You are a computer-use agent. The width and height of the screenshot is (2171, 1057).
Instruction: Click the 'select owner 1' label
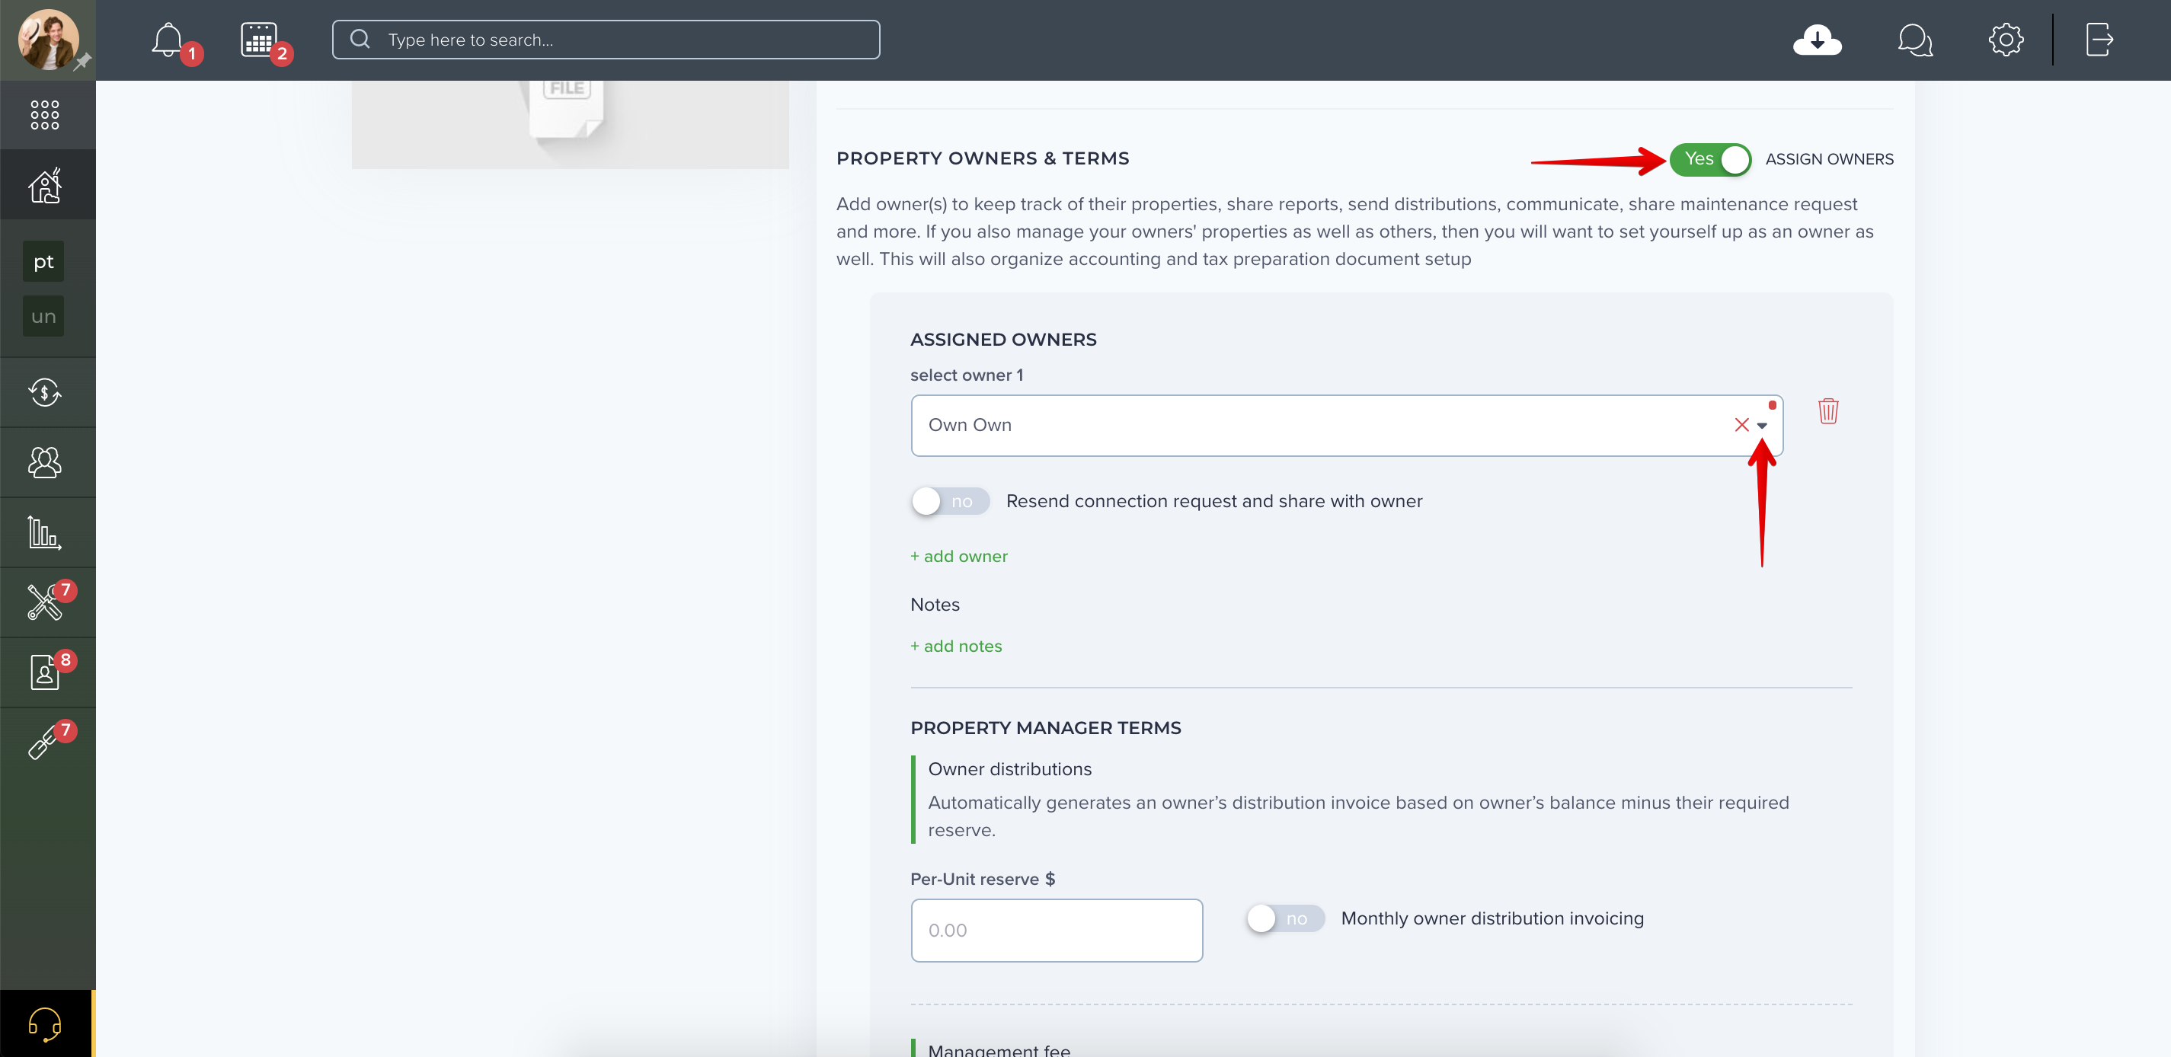(967, 375)
